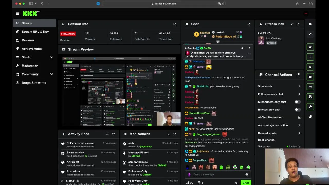Click the Send a message input
This screenshot has height=185, width=329.
pyautogui.click(x=217, y=174)
